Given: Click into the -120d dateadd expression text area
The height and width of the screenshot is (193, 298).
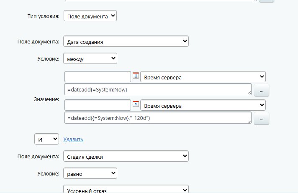Looking at the screenshot, I should (157, 118).
